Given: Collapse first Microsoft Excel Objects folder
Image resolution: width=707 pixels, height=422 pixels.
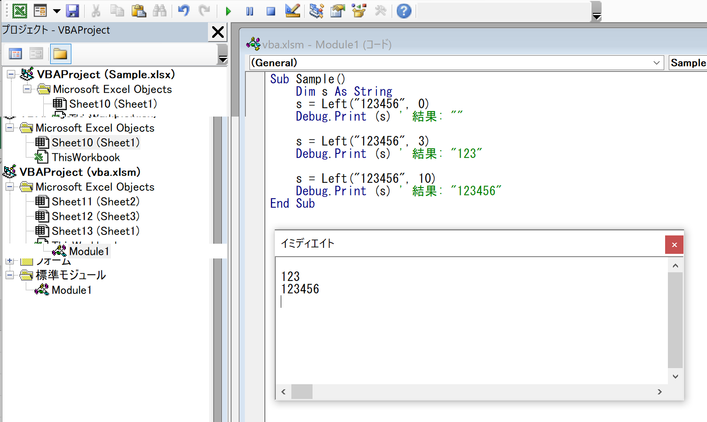Looking at the screenshot, I should point(27,89).
